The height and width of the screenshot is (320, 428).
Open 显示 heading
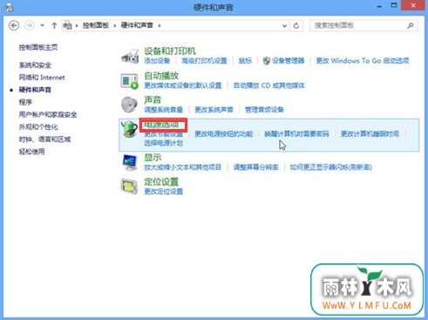click(153, 158)
